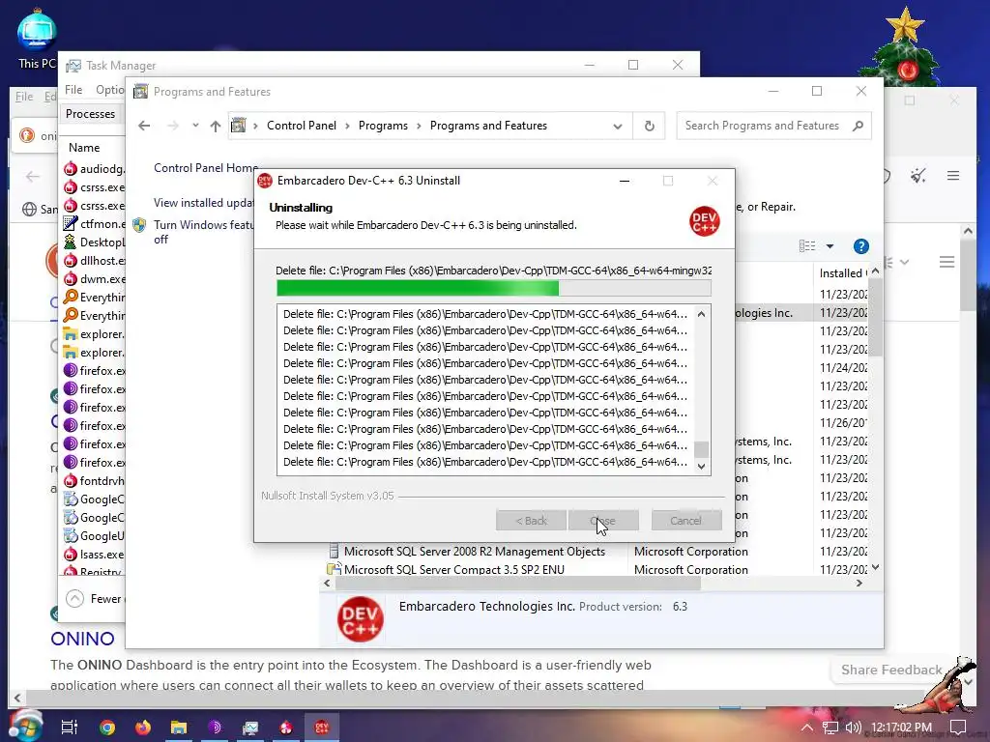
Task: Select dwm.exe process in Task Manager
Action: click(x=94, y=279)
